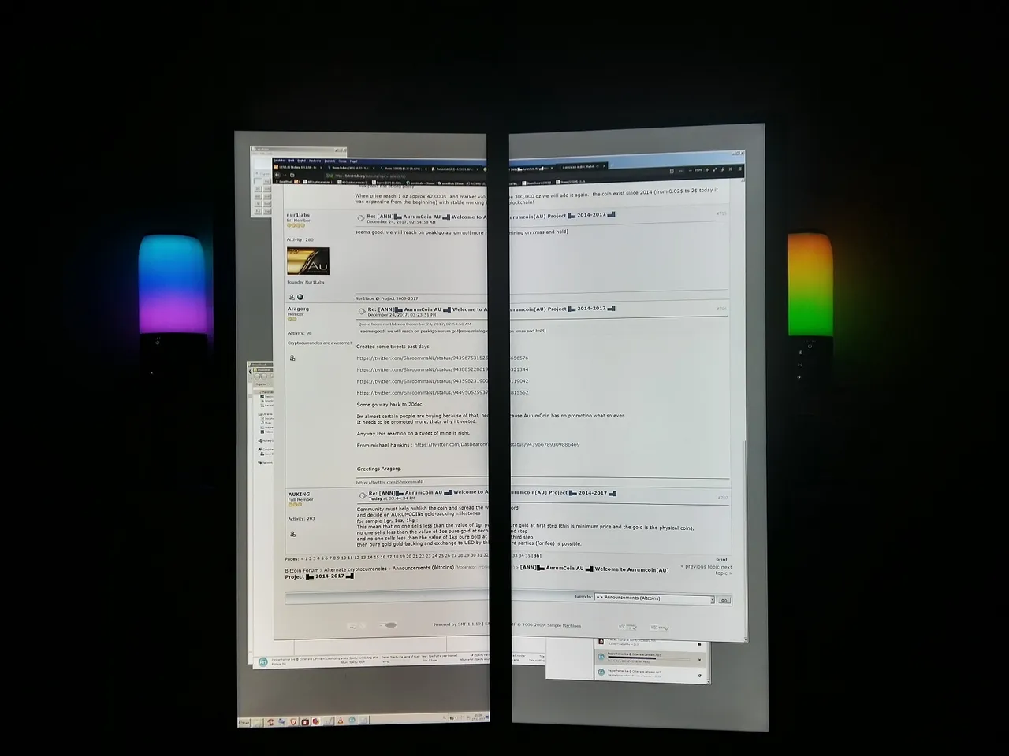The width and height of the screenshot is (1009, 756).
Task: Click post icon beside AUKING reply title
Action: point(362,495)
